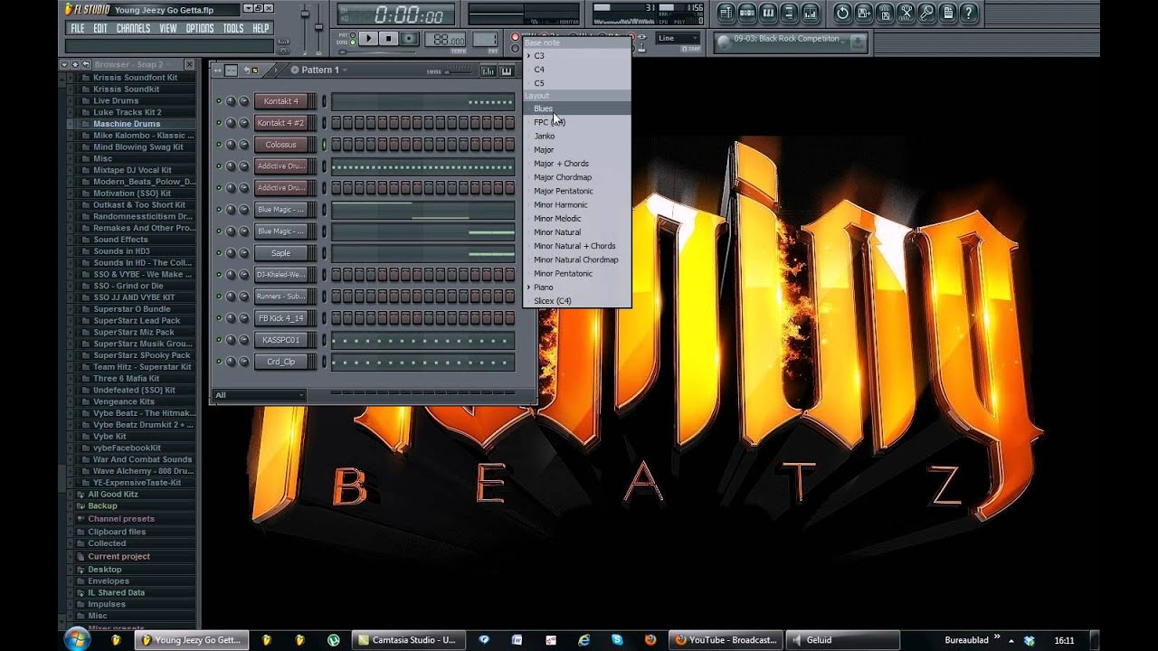Select C4 base note option
The height and width of the screenshot is (651, 1158).
(x=576, y=70)
